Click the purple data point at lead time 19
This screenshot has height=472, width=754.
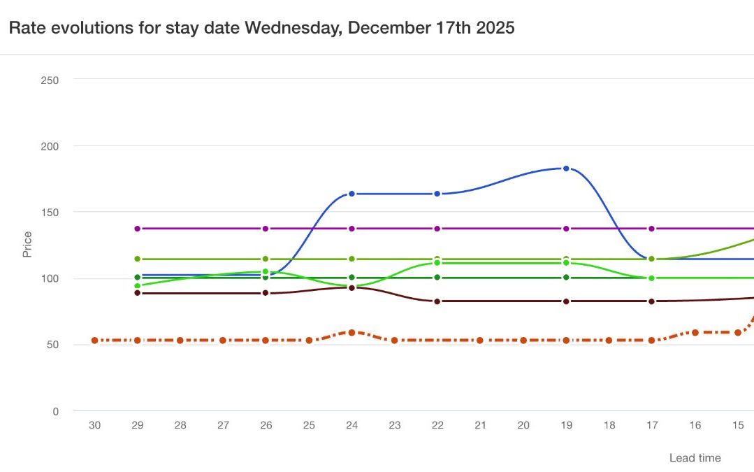(x=566, y=229)
